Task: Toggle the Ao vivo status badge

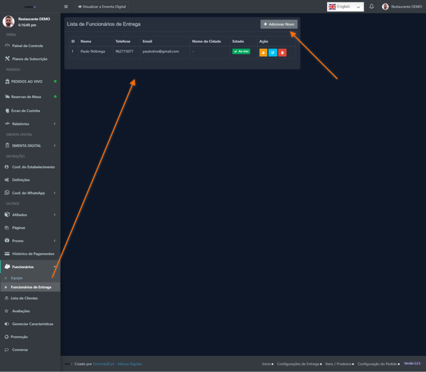Action: [x=241, y=52]
